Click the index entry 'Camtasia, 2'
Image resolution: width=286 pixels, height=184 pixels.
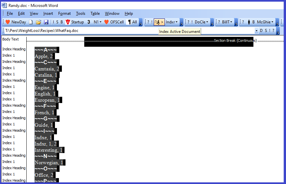pyautogui.click(x=47, y=69)
